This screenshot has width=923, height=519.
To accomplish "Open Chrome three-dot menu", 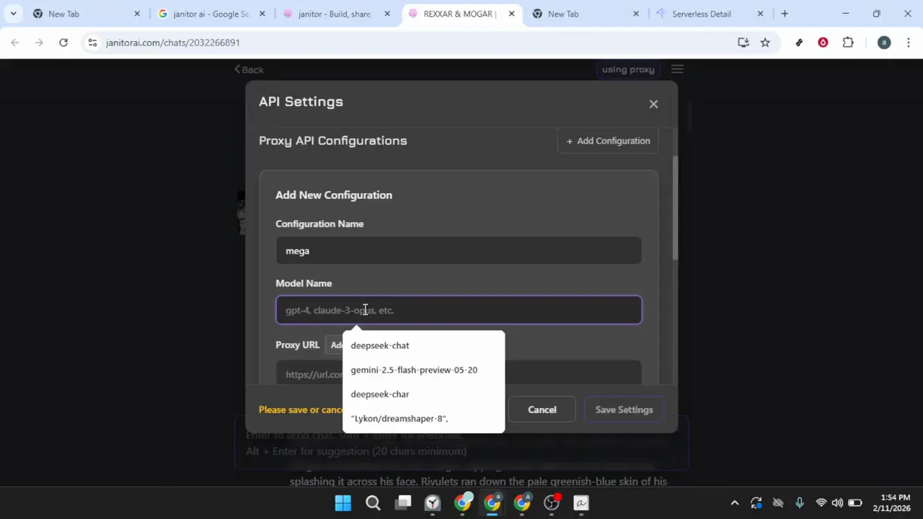I will click(908, 43).
